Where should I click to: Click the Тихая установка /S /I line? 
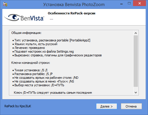30,70
